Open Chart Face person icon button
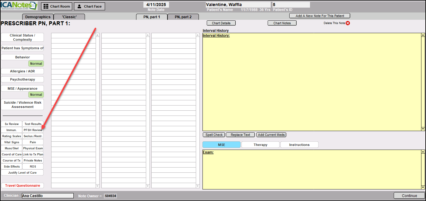Screen dimensions: 426x201 pyautogui.click(x=89, y=6)
